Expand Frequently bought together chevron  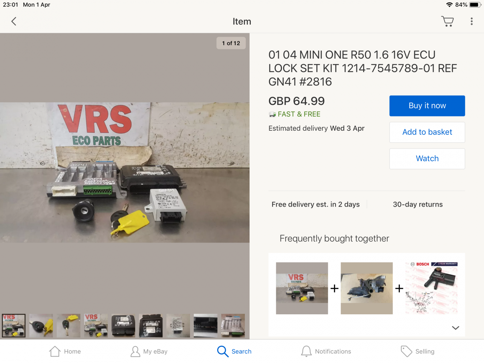pos(456,328)
